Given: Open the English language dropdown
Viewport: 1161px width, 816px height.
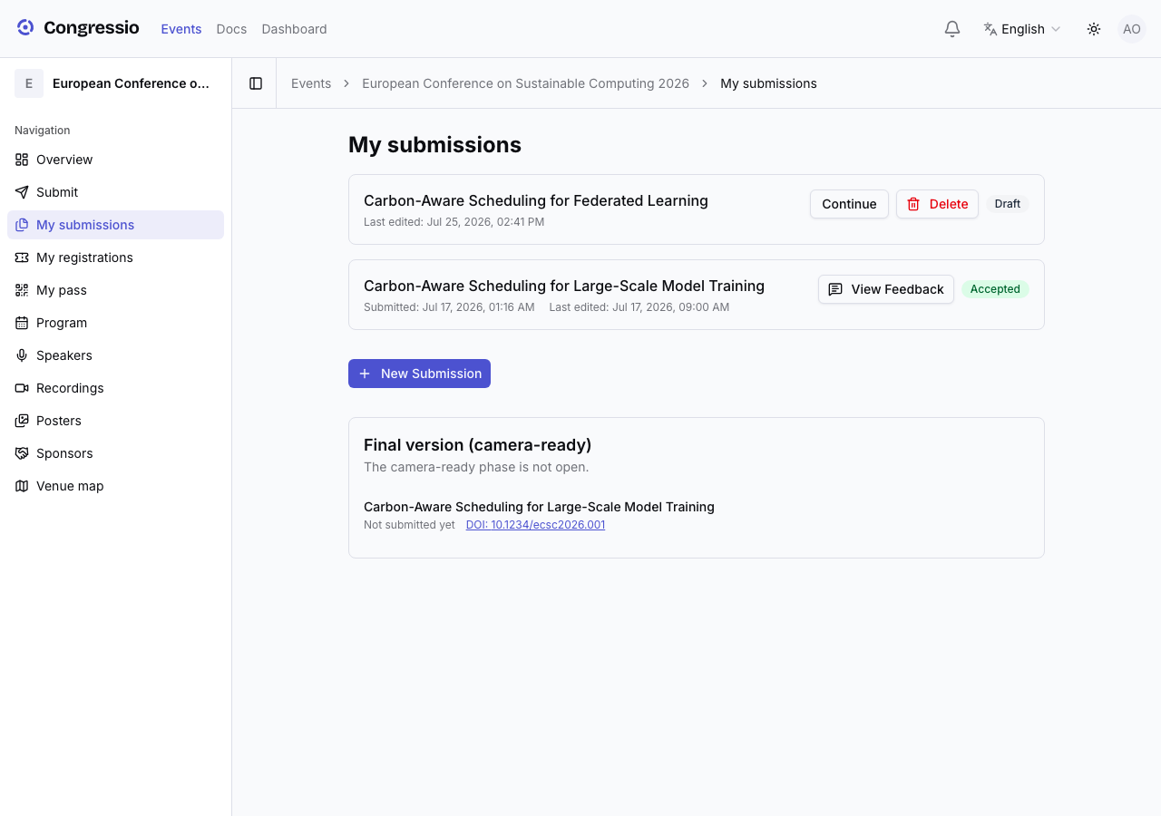Looking at the screenshot, I should pyautogui.click(x=1022, y=29).
